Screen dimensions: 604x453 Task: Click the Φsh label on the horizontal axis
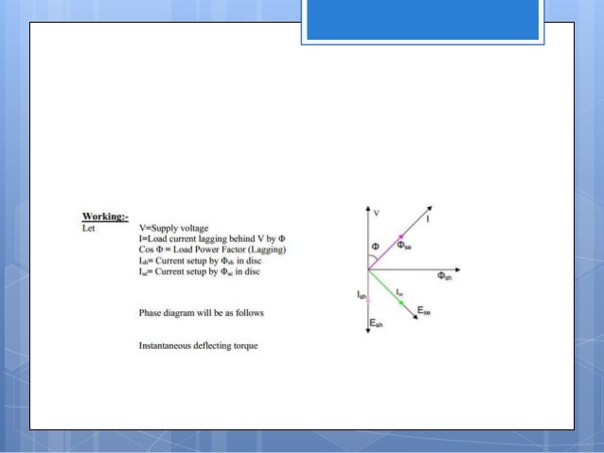pos(445,275)
